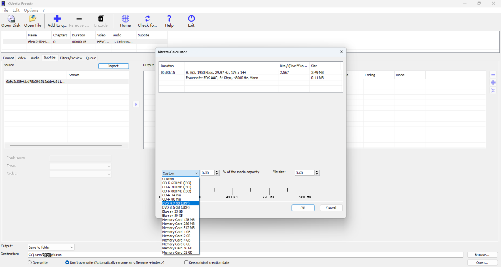501x267 pixels.
Task: Expand the Save to folder output dropdown
Action: (51, 247)
